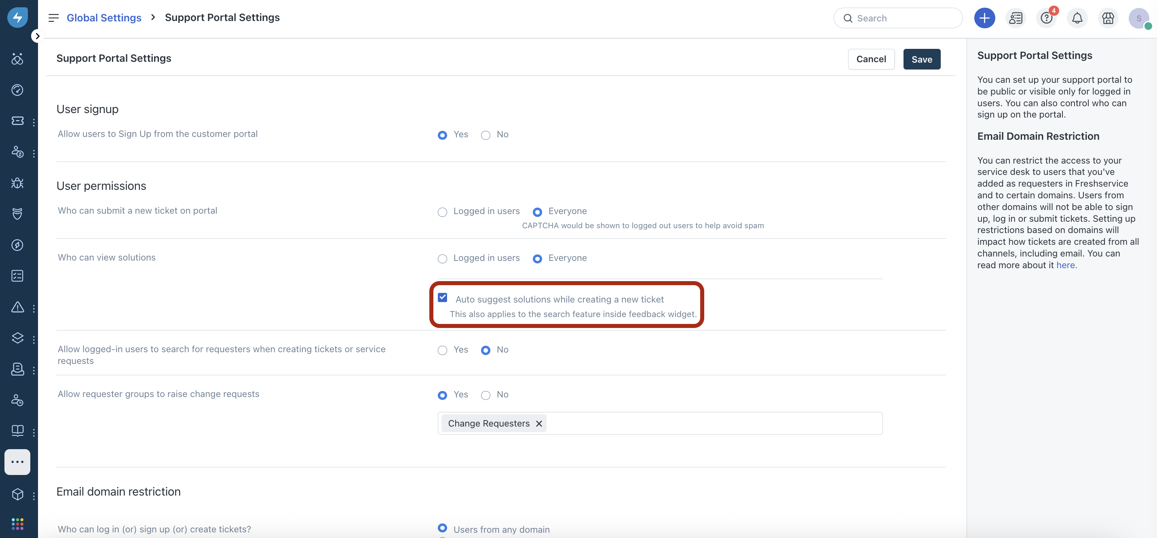This screenshot has height=538, width=1157.
Task: Open the Tickets icon in sidebar
Action: point(17,121)
